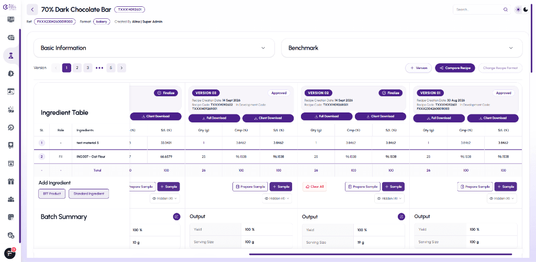Click Prepare Sample under Version 01

[475, 187]
